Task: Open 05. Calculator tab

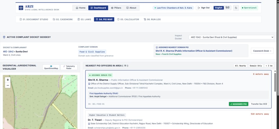Action: (128, 19)
